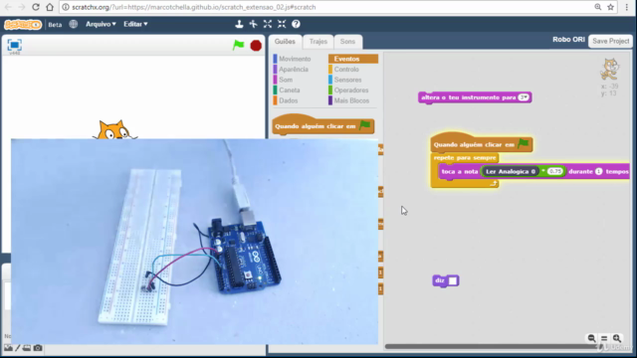Reset scripts area zoom to normal
The image size is (637, 358).
604,338
